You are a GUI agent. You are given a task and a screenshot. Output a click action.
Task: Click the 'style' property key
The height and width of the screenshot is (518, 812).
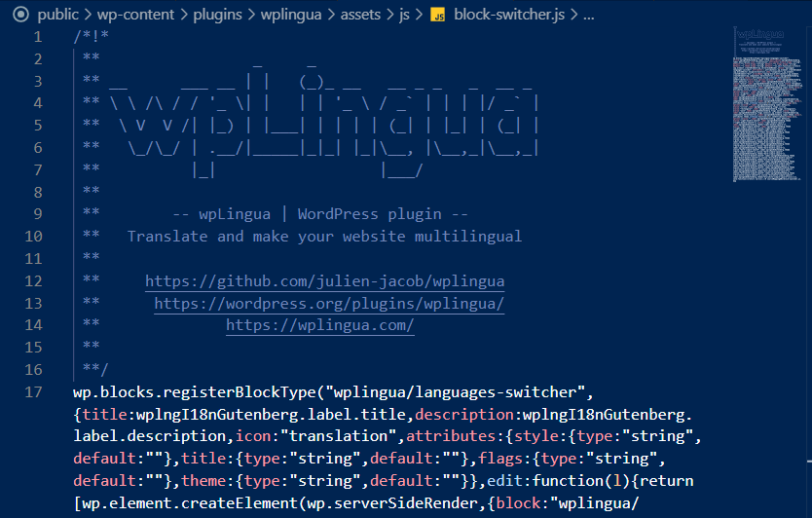[x=536, y=436]
